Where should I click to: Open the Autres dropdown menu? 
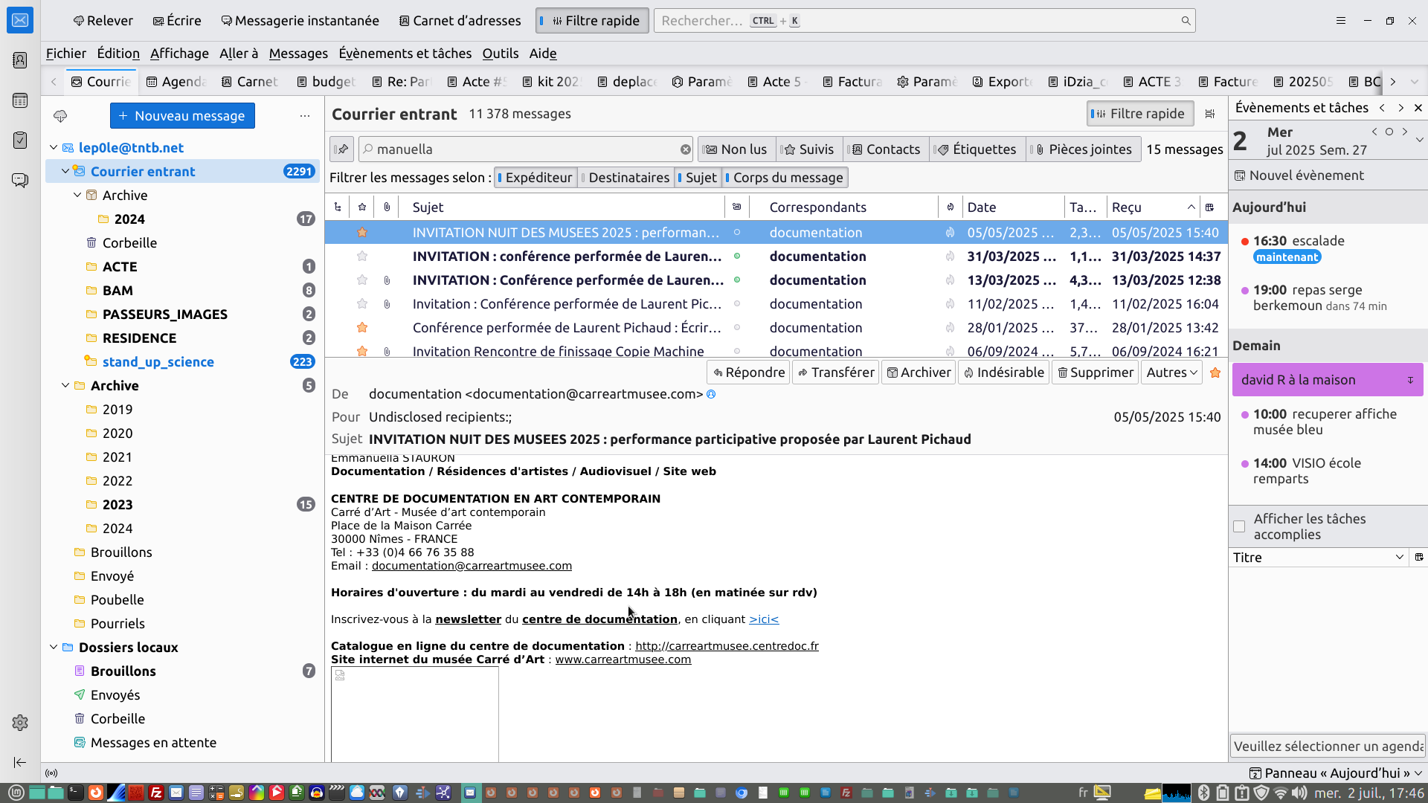(x=1171, y=373)
